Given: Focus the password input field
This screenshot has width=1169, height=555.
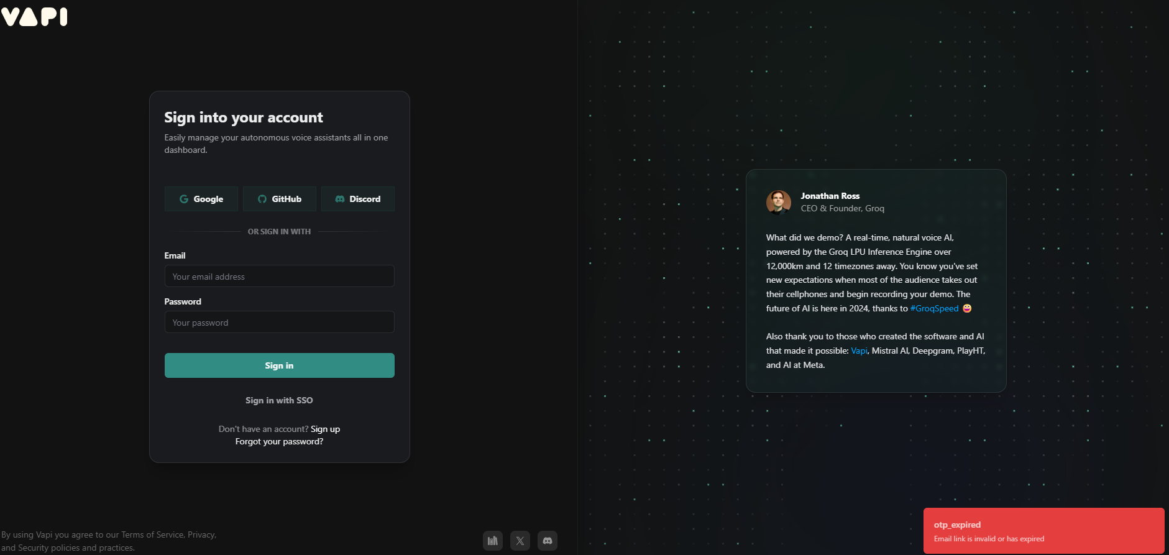Looking at the screenshot, I should pyautogui.click(x=280, y=322).
